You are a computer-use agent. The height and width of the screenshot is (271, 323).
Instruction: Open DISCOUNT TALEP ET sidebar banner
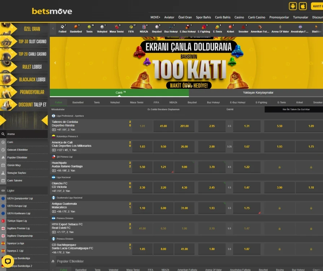24,104
